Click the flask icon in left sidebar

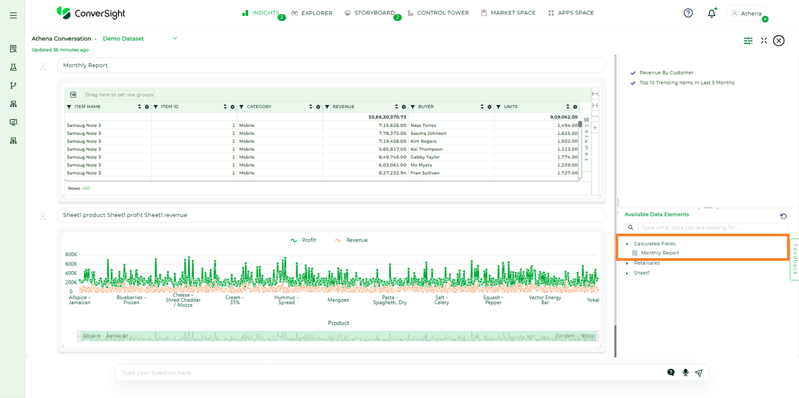pyautogui.click(x=14, y=67)
